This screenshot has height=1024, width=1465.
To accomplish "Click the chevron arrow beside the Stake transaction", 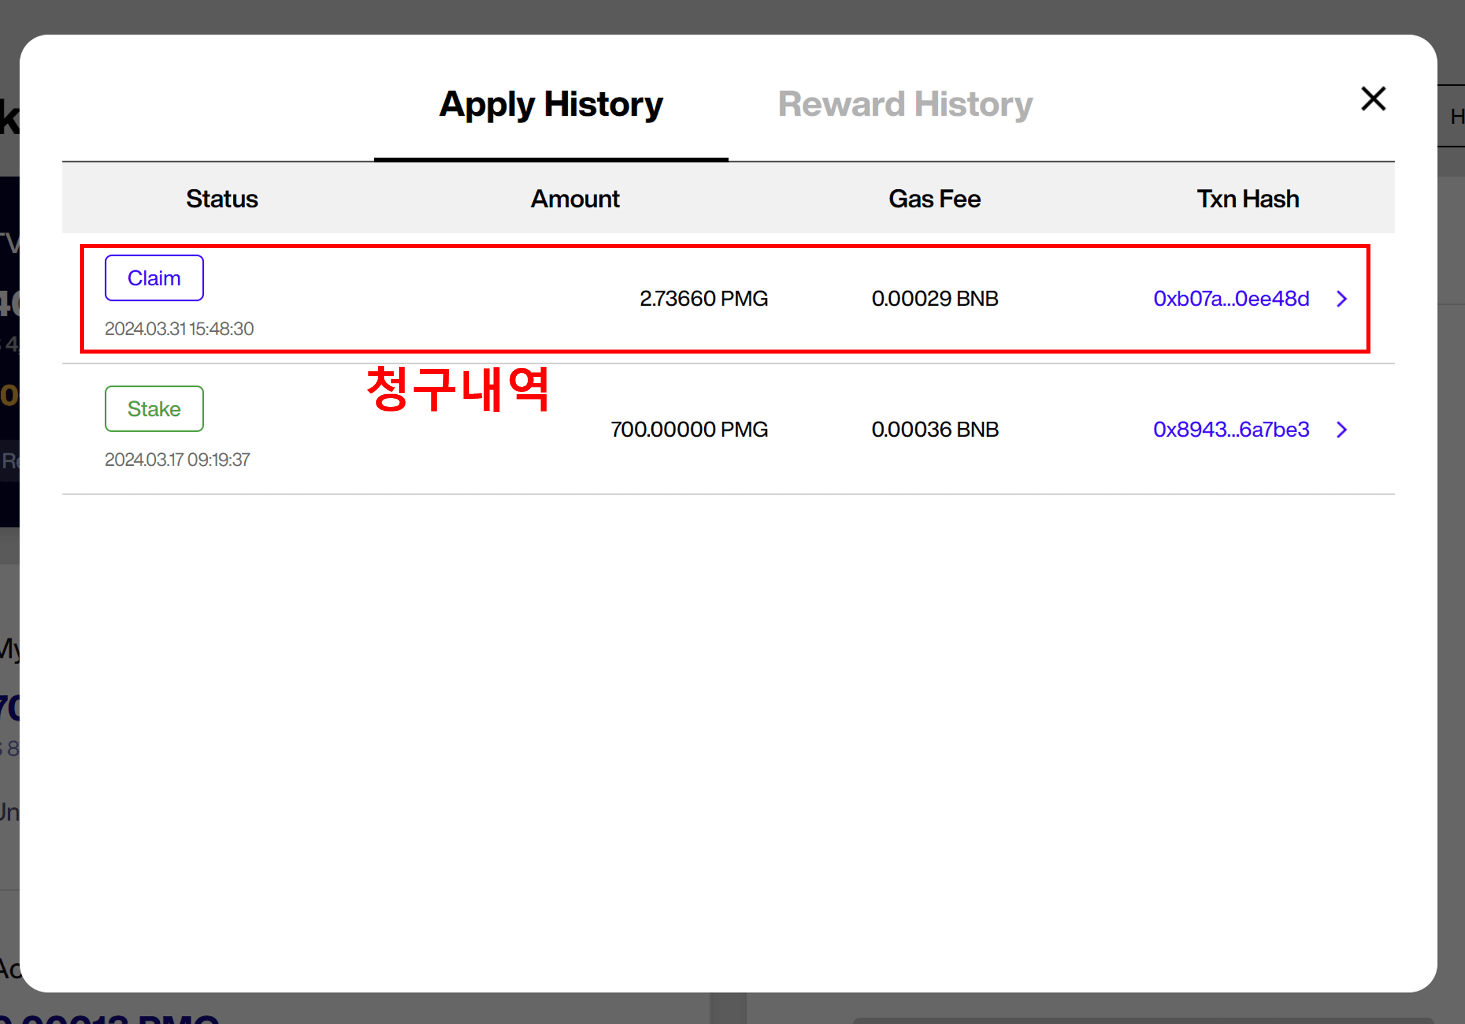I will (x=1342, y=429).
